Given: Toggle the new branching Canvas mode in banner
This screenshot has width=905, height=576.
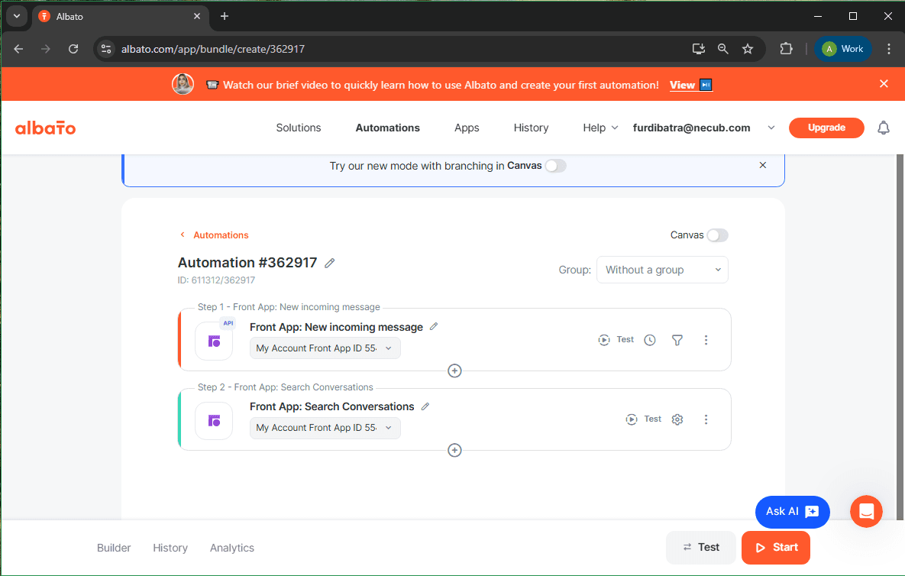Looking at the screenshot, I should tap(555, 165).
